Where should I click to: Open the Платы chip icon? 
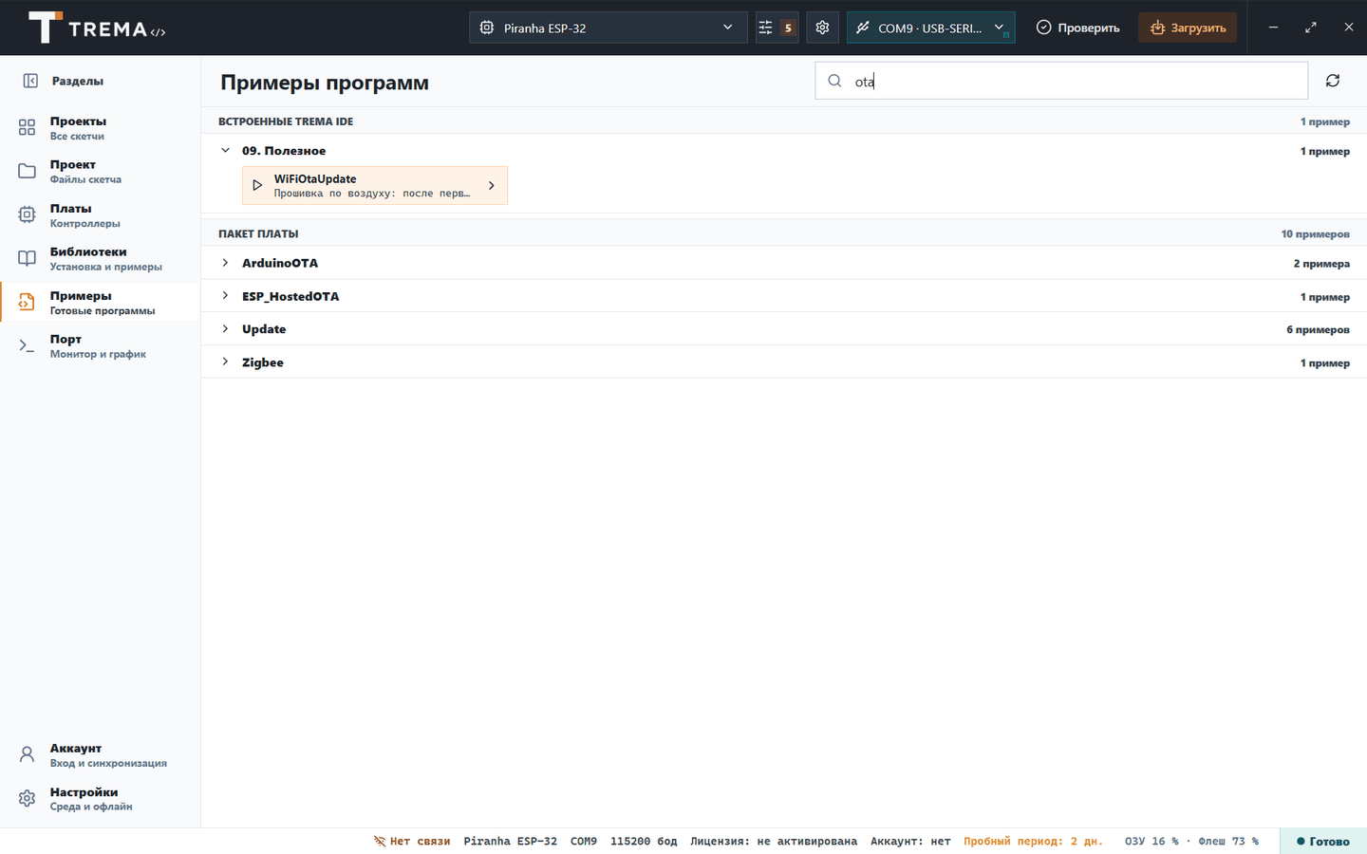[x=27, y=214]
